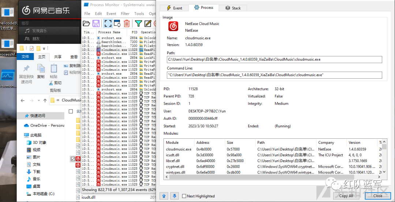Viewport: 395px width, 202px height.
Task: Open the Filter dialog via green funnel icon
Action: [x=138, y=23]
